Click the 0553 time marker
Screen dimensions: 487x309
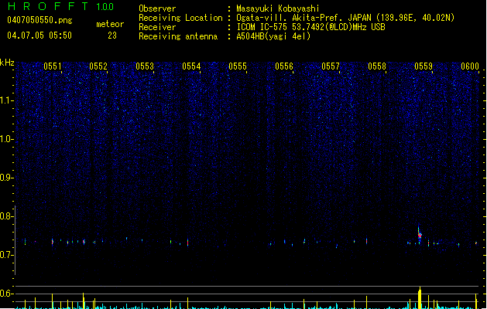point(145,66)
